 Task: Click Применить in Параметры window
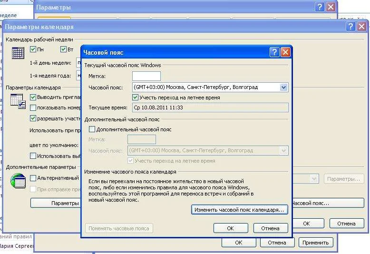pos(316,243)
